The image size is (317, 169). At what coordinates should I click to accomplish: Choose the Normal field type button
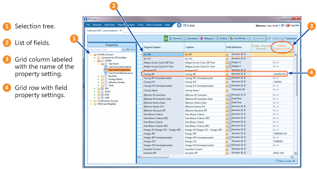tap(175, 38)
